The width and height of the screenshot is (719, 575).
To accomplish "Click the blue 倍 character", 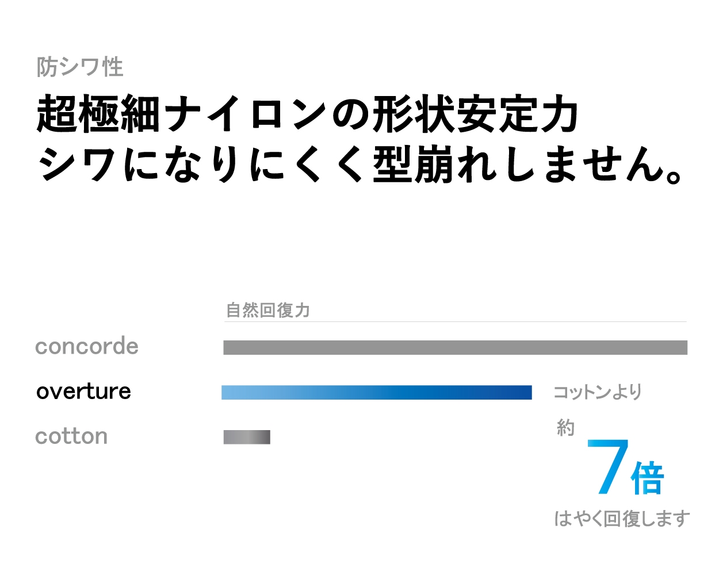I will click(x=648, y=478).
